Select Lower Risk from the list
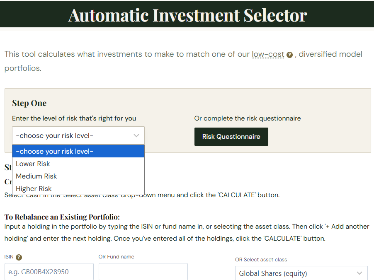 coord(78,164)
